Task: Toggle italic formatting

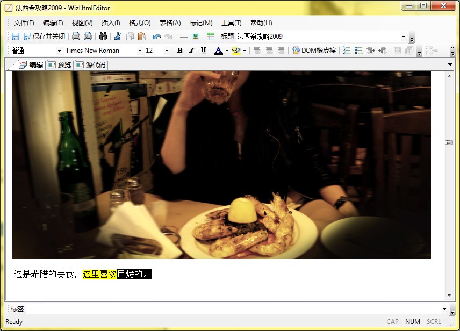Action: tap(191, 51)
